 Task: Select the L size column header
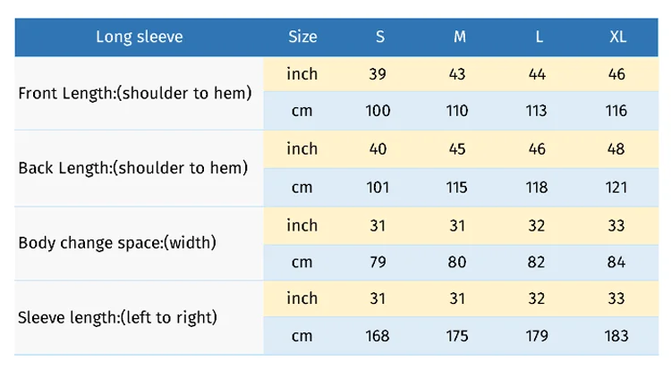click(539, 37)
